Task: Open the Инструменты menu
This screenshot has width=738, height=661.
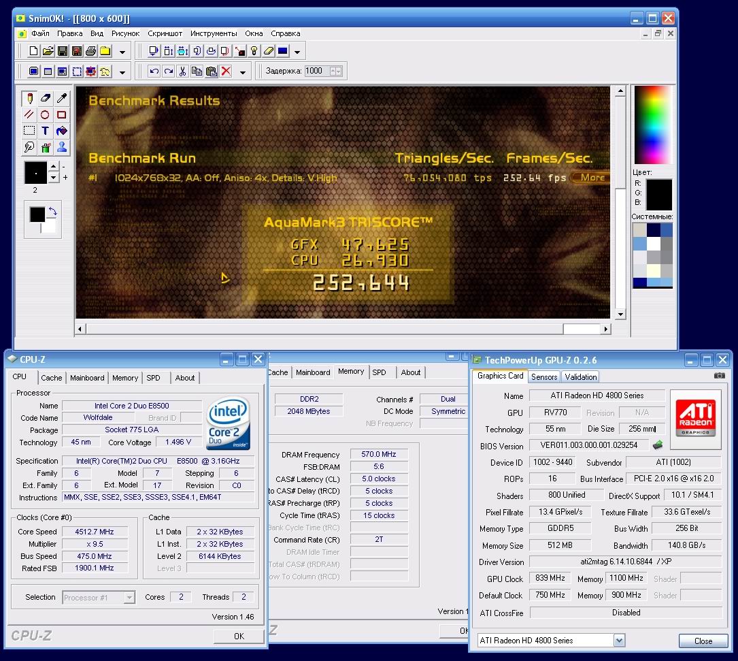Action: (x=214, y=33)
